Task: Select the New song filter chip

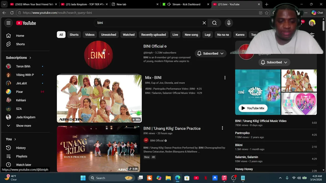Action: tap(191, 35)
